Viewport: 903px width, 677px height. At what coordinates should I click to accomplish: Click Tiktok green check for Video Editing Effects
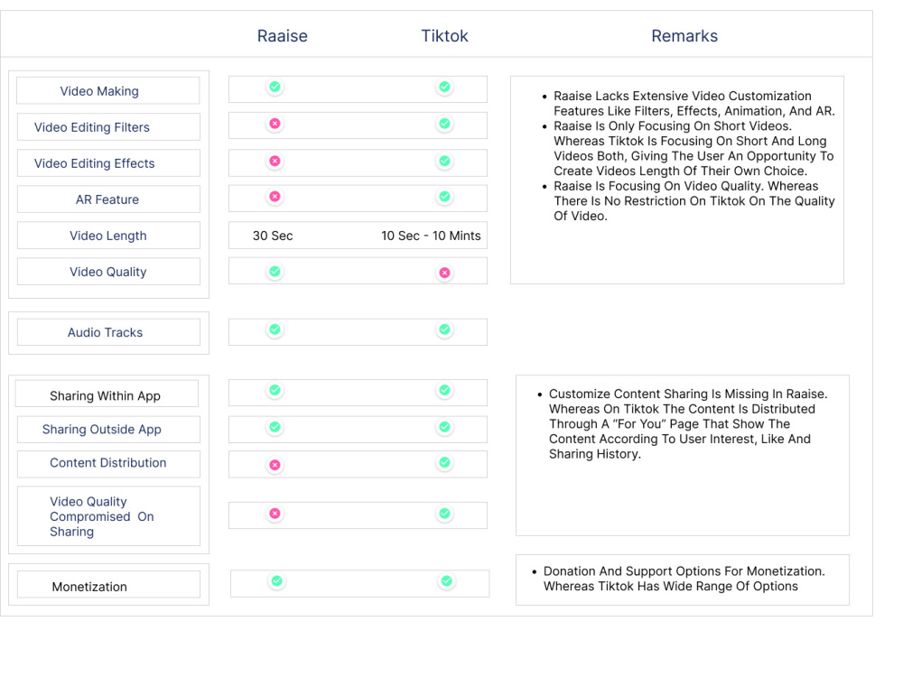(x=444, y=161)
